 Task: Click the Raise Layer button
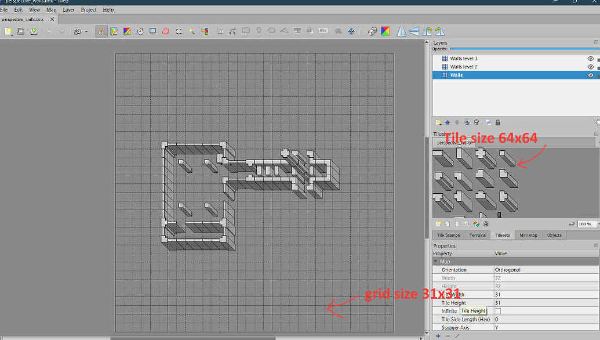coord(447,122)
